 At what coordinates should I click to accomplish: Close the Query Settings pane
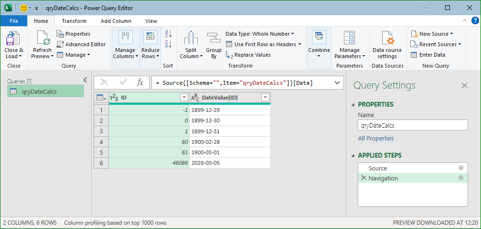click(464, 86)
